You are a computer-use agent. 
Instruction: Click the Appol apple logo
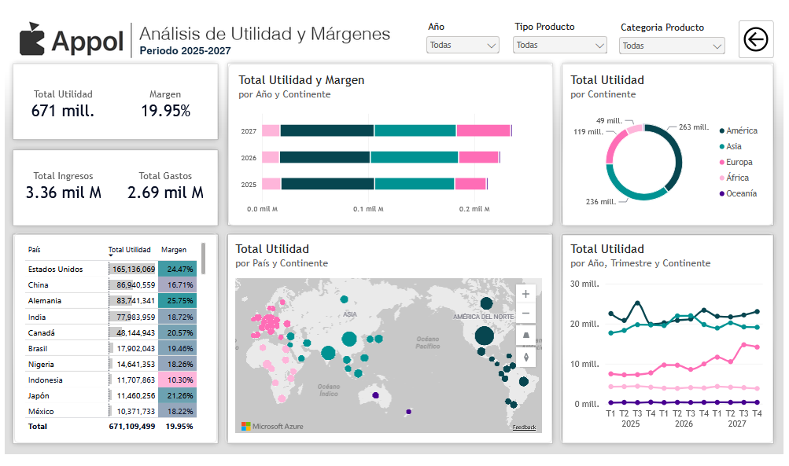(x=31, y=39)
